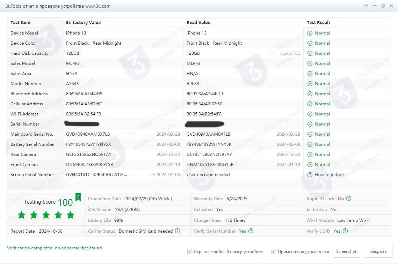Click the help icon next to Apple ID Lock
398x264 pixels.
pyautogui.click(x=349, y=199)
